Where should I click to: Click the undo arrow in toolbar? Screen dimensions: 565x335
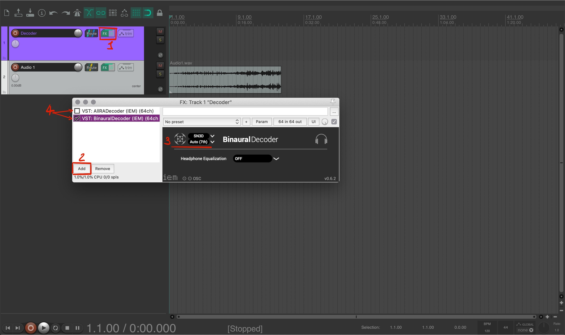[53, 13]
